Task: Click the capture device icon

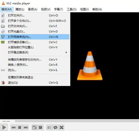Action: click(3, 42)
